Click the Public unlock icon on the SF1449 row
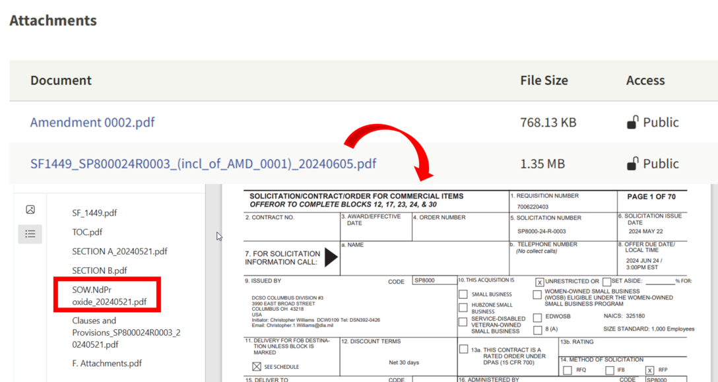The image size is (718, 382). (633, 164)
